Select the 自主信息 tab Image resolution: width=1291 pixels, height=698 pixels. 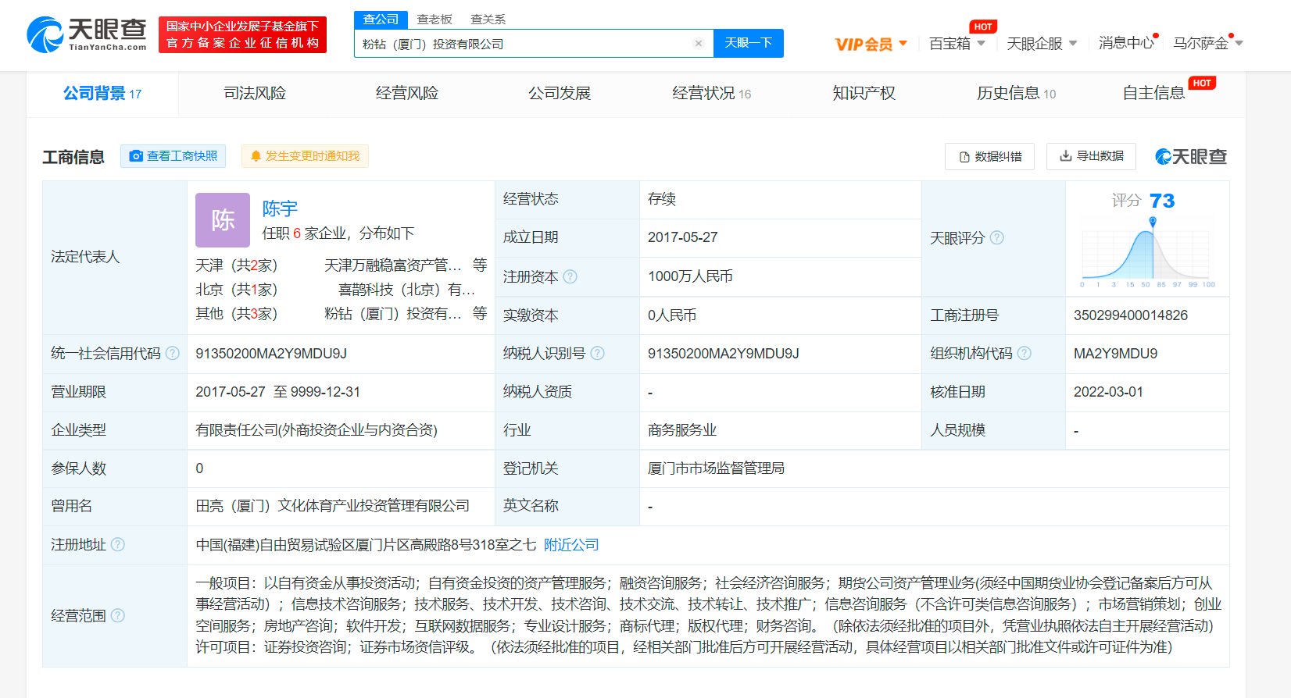(1153, 94)
